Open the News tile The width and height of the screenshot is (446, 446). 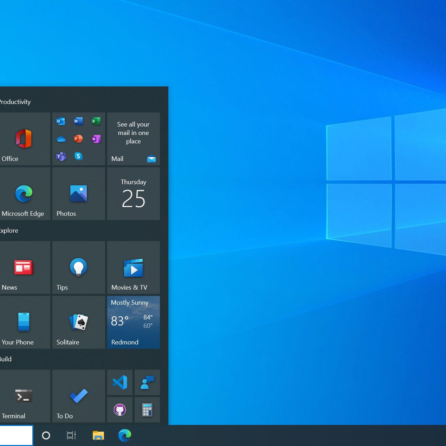[x=24, y=268]
